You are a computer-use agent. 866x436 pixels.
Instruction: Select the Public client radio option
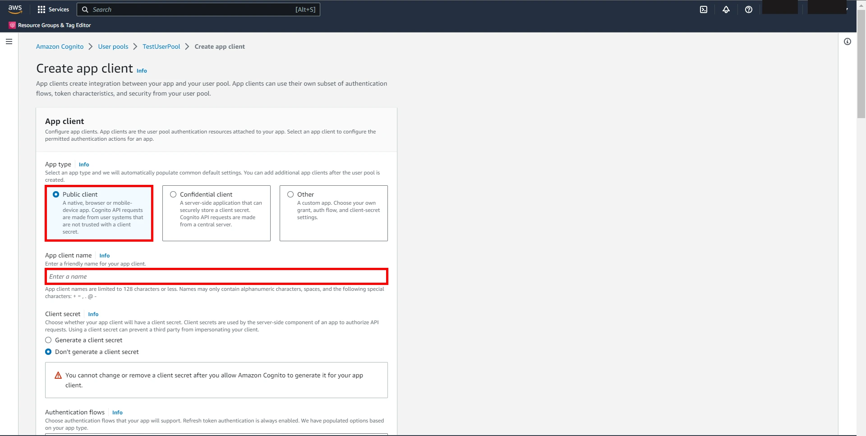click(x=56, y=194)
